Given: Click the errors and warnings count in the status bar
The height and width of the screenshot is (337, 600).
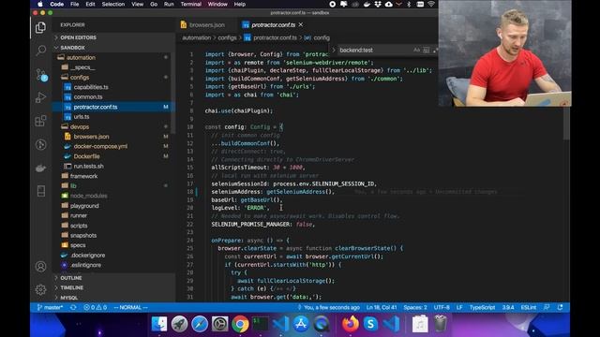Looking at the screenshot, I should (96, 307).
